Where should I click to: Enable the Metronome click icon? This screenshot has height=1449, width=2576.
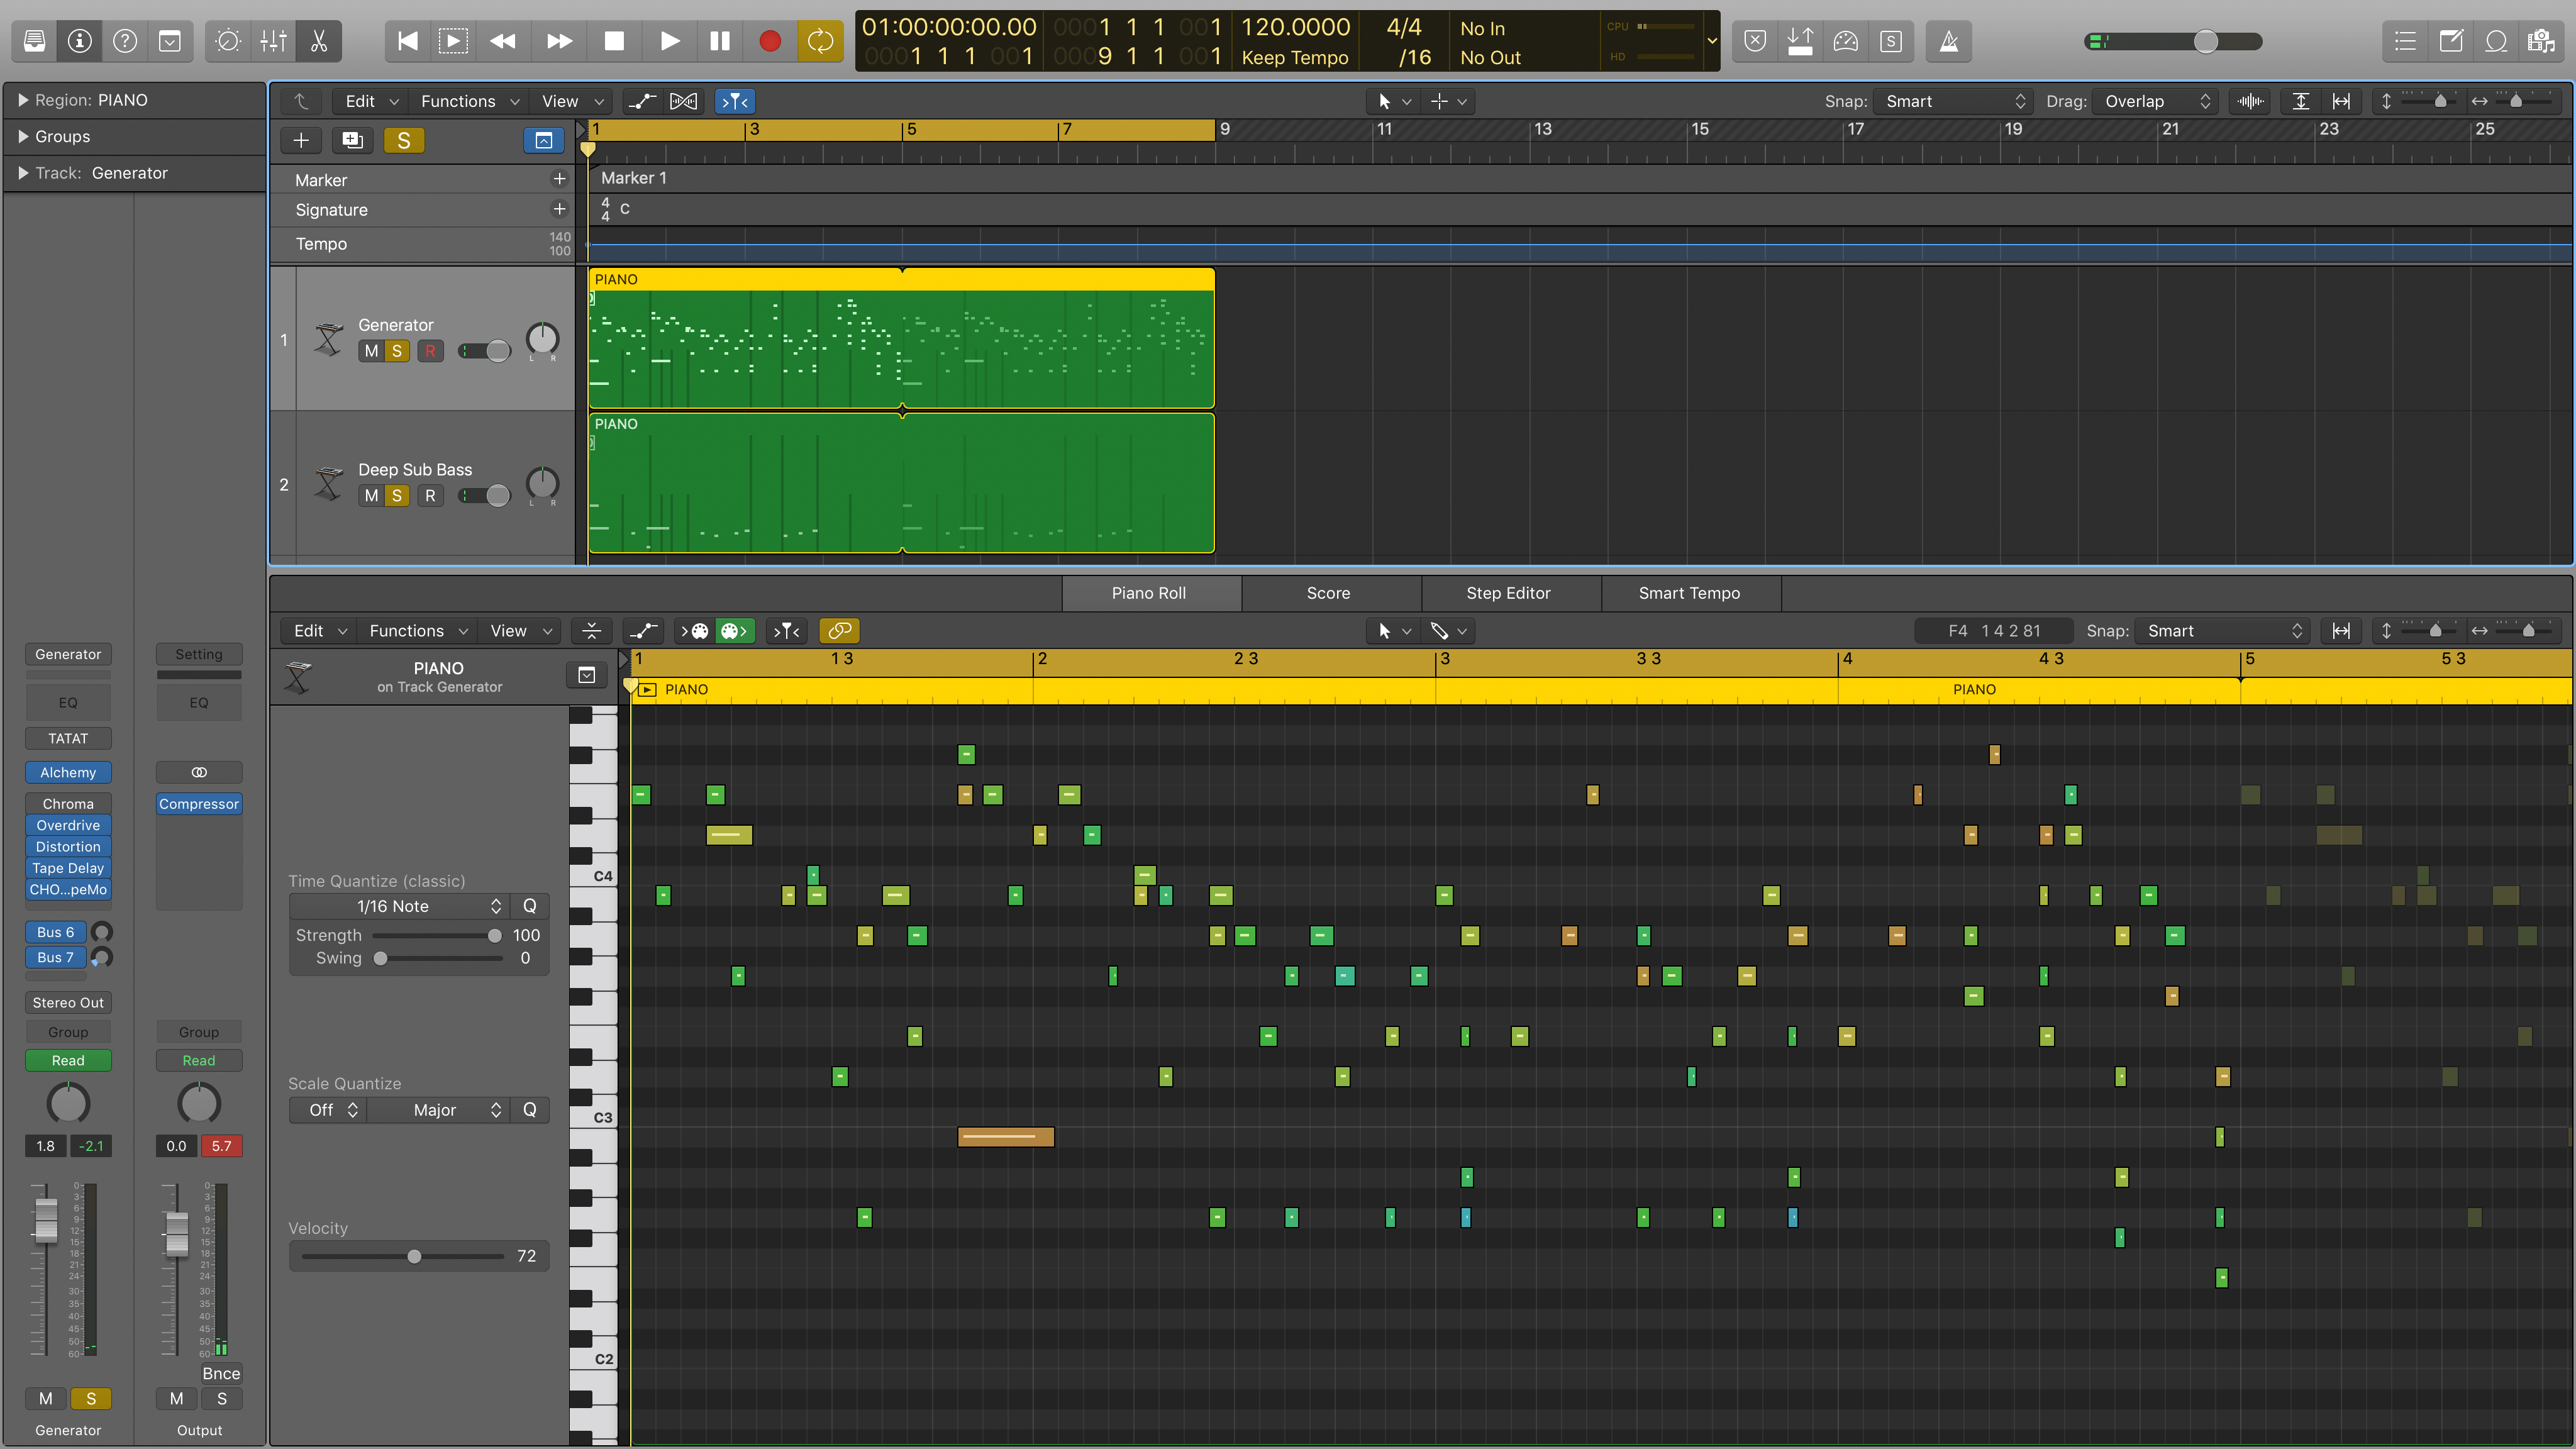pos(1949,41)
